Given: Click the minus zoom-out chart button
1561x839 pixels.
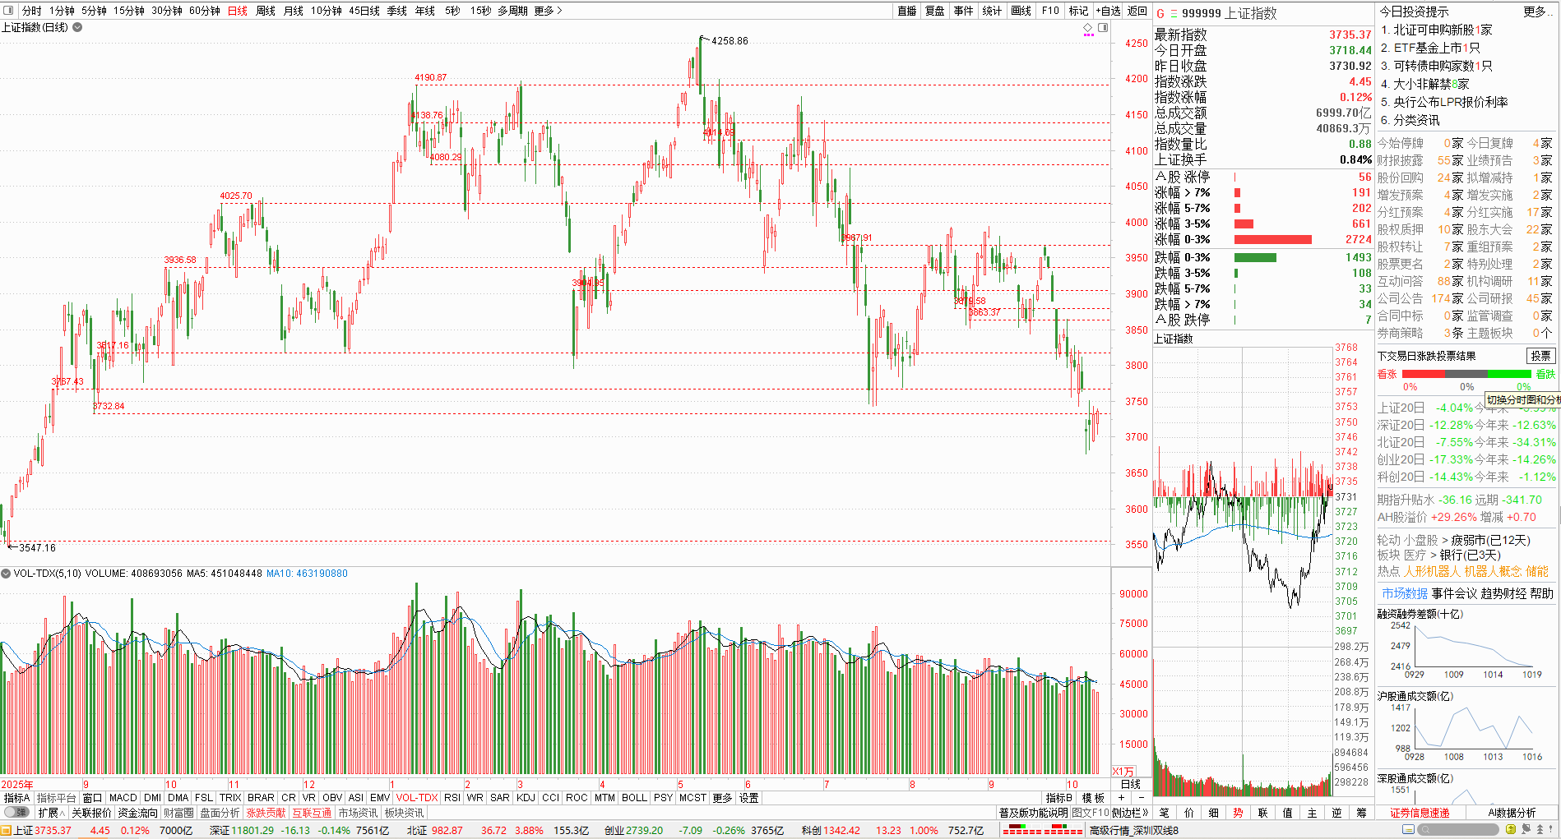Looking at the screenshot, I should pyautogui.click(x=1141, y=798).
